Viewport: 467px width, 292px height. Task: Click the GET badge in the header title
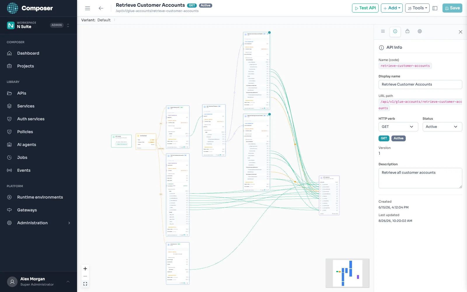click(x=192, y=6)
